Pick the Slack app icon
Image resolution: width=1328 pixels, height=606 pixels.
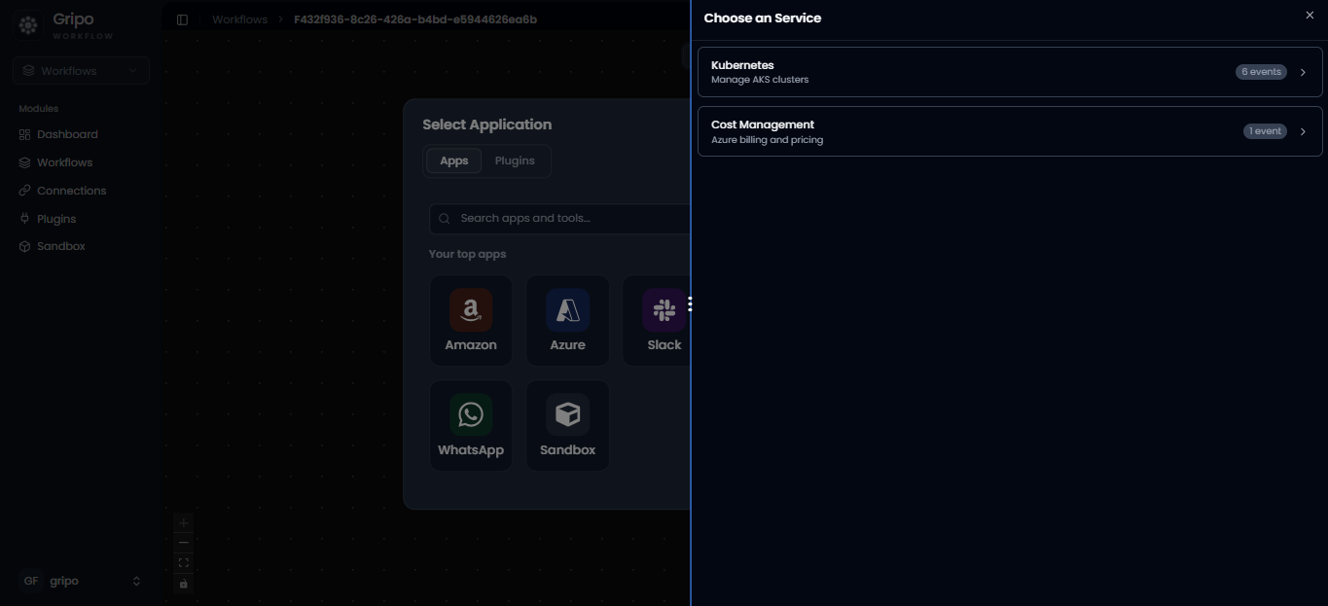[664, 310]
